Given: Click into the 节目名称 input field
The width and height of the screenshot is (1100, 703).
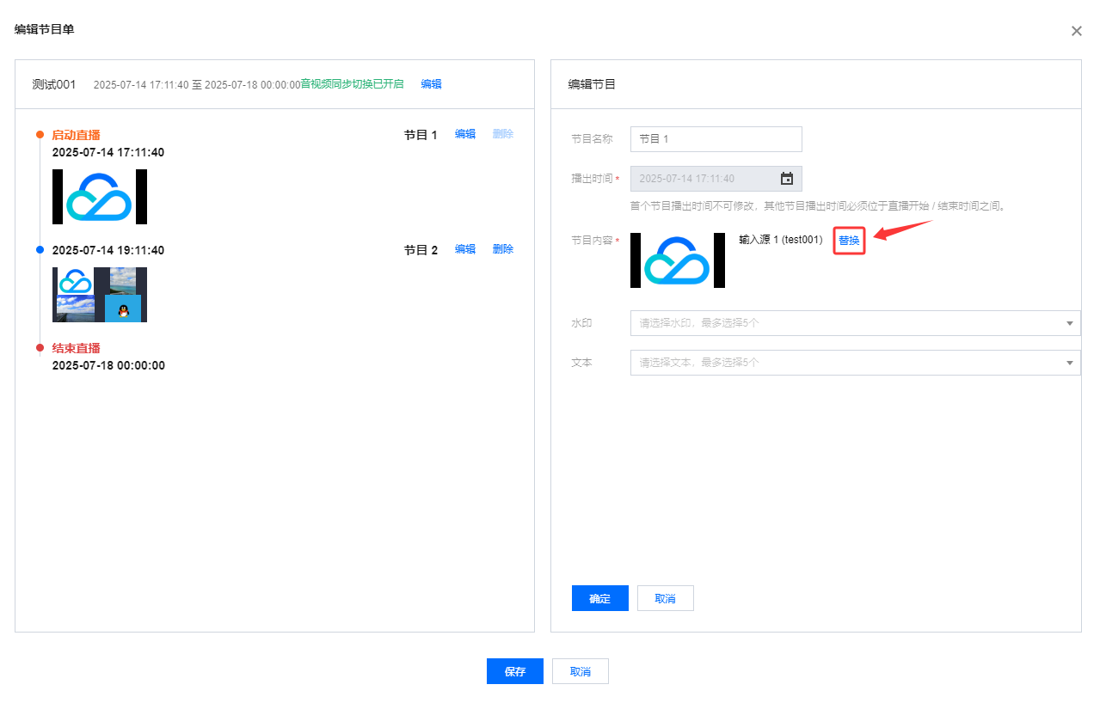Looking at the screenshot, I should click(716, 139).
